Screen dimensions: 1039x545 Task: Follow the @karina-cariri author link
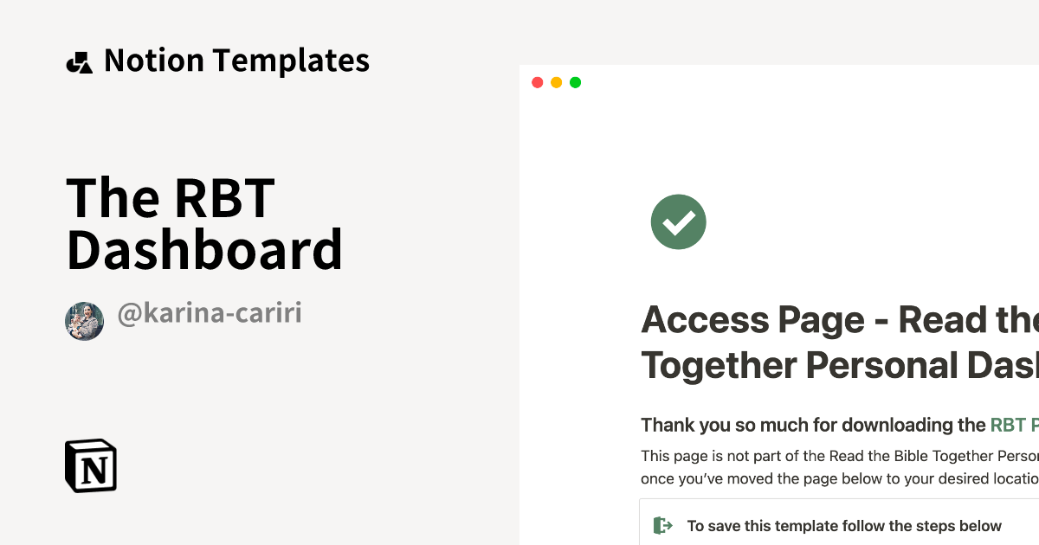click(x=210, y=313)
